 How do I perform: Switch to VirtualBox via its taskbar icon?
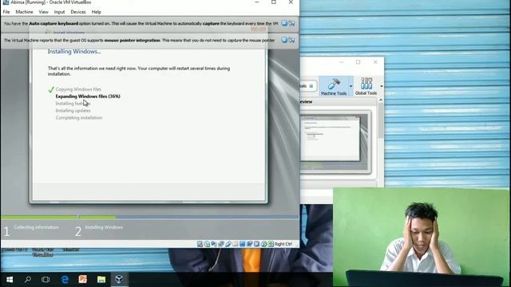pos(119,280)
